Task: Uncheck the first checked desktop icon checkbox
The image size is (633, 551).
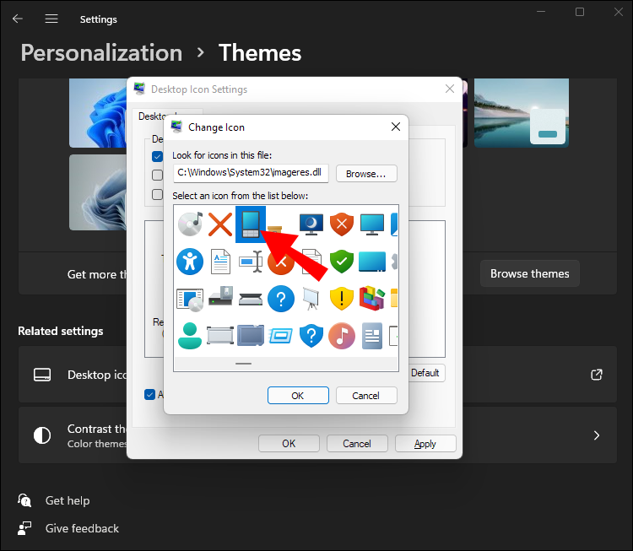Action: tap(157, 156)
